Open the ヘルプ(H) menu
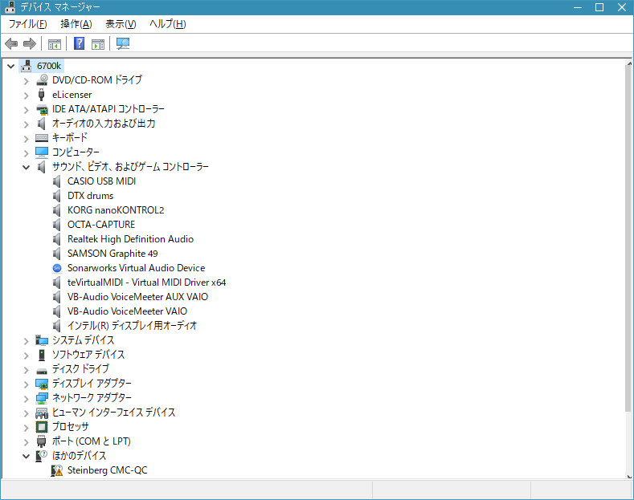634x500 pixels. point(168,24)
